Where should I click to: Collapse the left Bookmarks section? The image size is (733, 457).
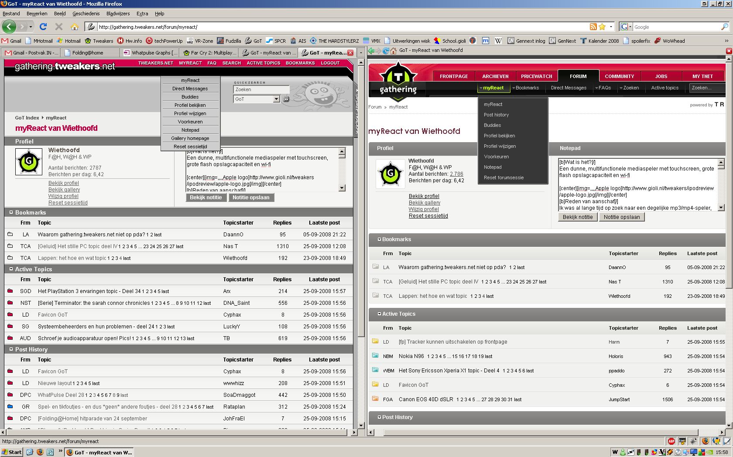[11, 212]
